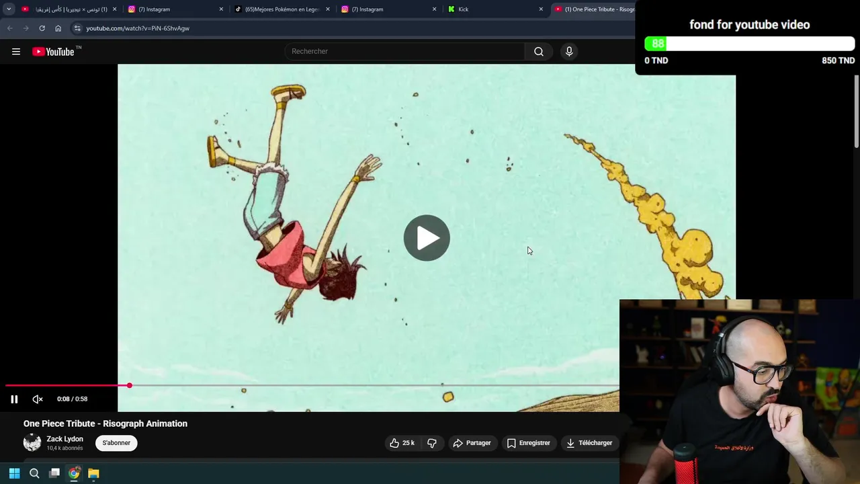
Task: Open File Explorer from the taskbar
Action: tap(93, 473)
